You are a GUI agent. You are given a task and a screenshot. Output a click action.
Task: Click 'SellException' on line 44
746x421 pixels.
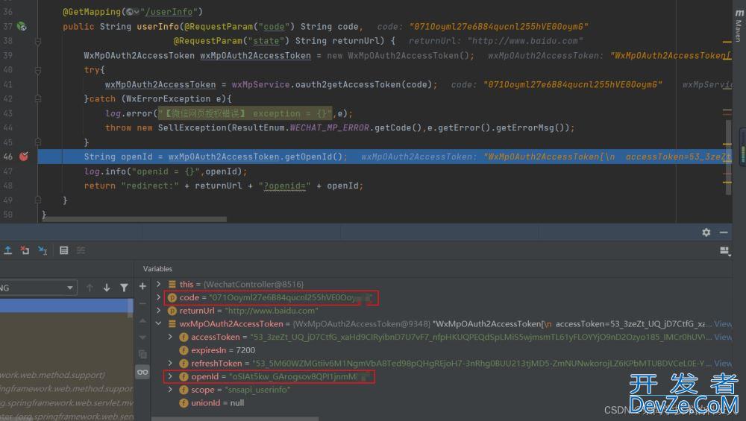192,128
